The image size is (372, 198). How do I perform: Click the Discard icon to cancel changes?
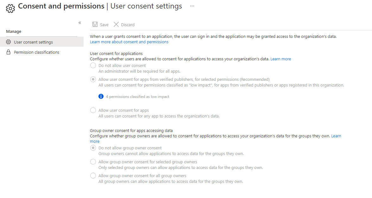coord(116,24)
